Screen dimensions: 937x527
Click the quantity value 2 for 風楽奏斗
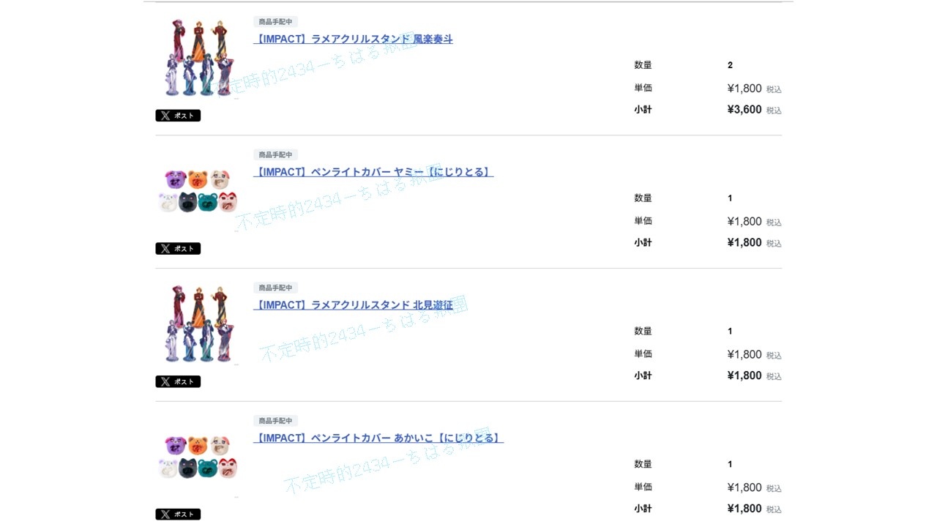click(x=730, y=65)
